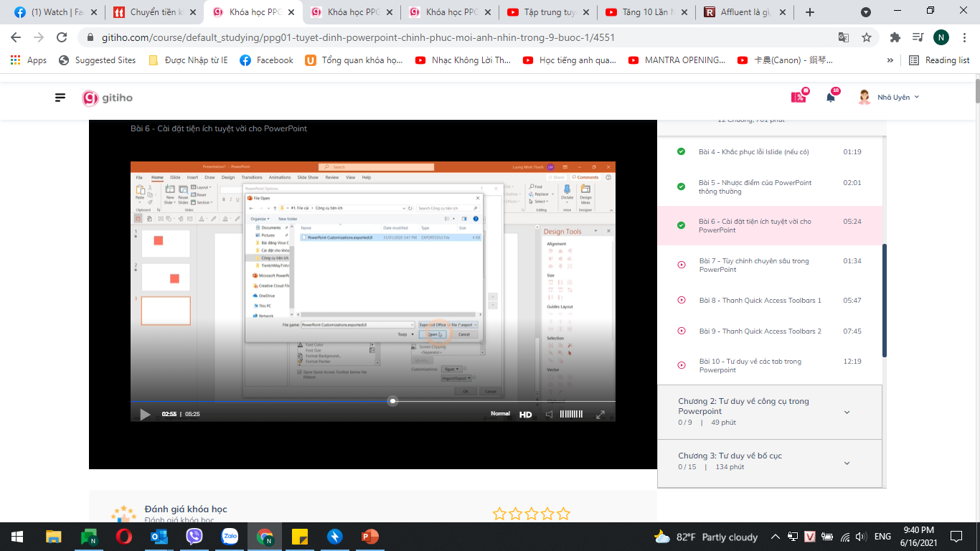Open lesson Bài 8 - Quick Access Toolbars 1
Viewport: 980px width, 551px height.
coord(760,301)
